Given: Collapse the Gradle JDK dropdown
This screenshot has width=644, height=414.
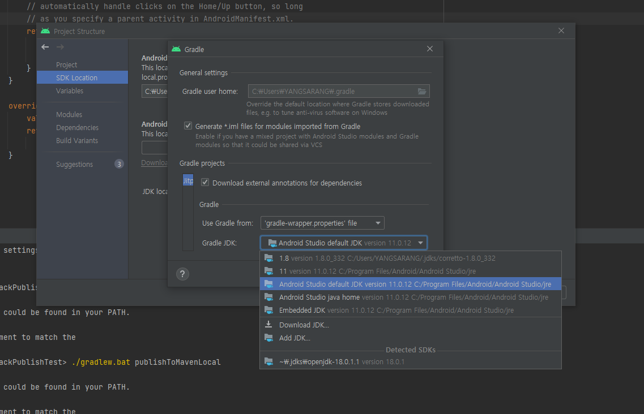Looking at the screenshot, I should tap(421, 243).
